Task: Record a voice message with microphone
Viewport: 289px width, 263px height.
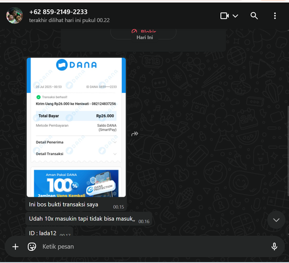Action: (274, 246)
